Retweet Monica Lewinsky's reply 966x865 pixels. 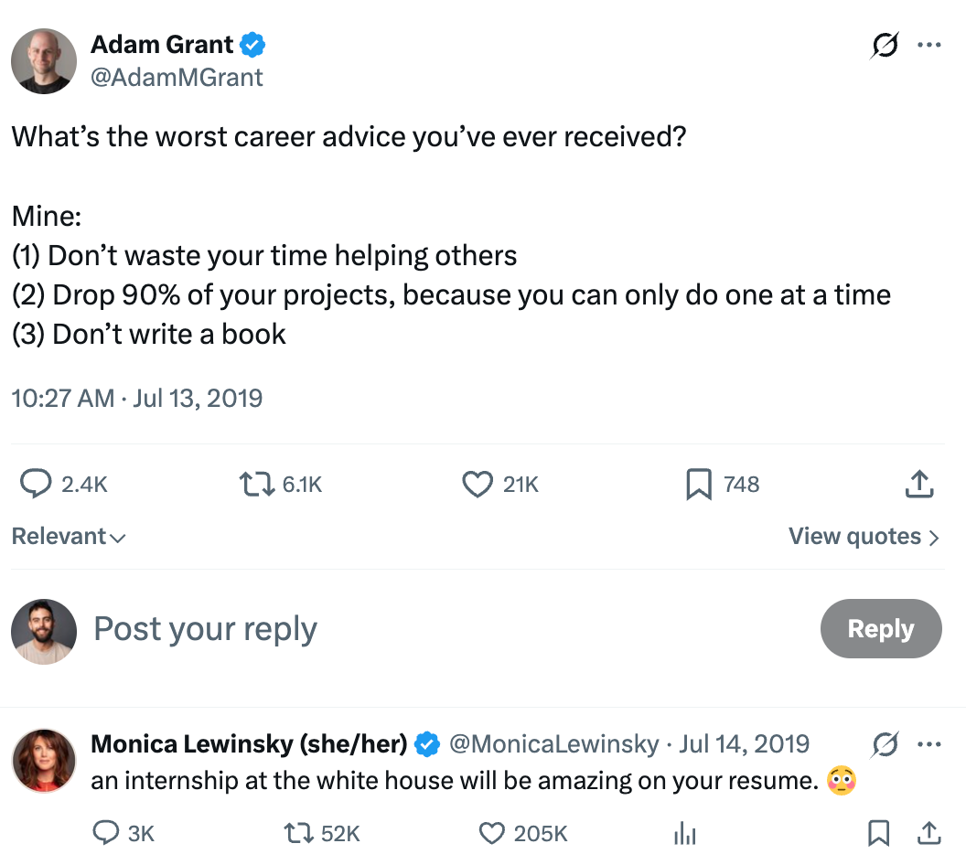click(295, 833)
